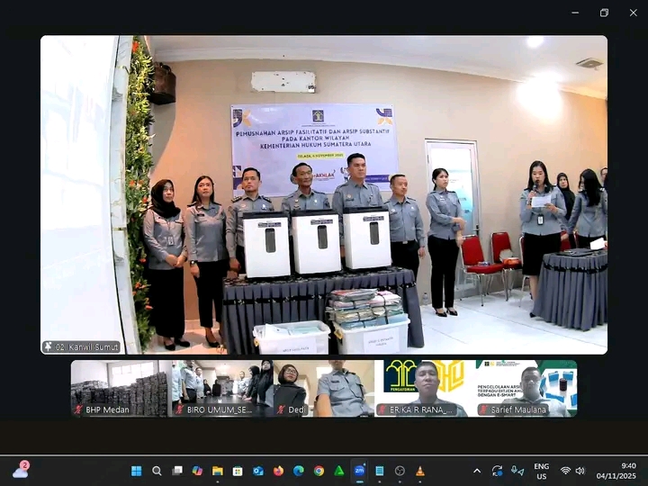Viewport: 648px width, 486px height.
Task: Open Windows Start menu
Action: [137, 471]
